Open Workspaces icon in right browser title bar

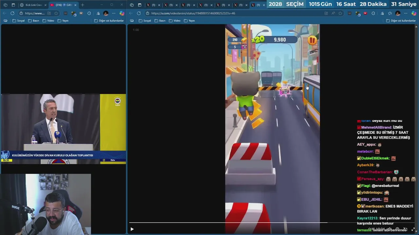point(132,5)
